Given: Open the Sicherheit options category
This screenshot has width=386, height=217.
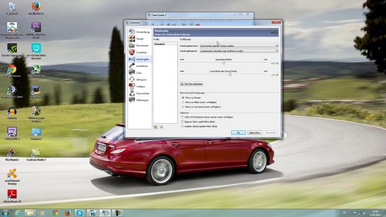Looking at the screenshot, I should click(139, 52).
